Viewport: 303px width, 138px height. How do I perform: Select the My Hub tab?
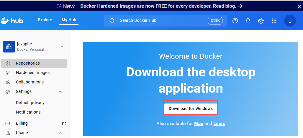point(69,20)
